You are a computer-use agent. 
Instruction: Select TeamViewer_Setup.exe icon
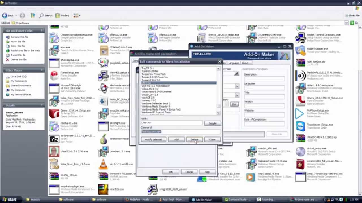point(300,126)
